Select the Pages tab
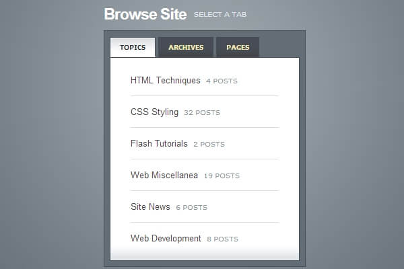 tap(238, 47)
